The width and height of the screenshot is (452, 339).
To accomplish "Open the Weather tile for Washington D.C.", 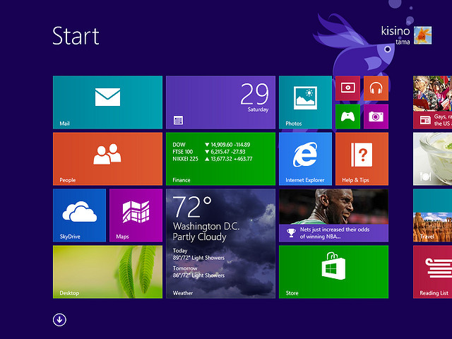I will [x=220, y=244].
